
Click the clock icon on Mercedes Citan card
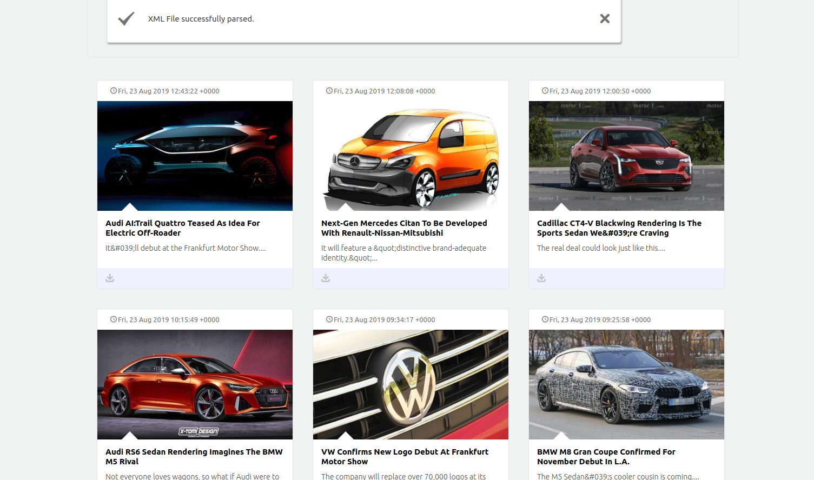[329, 91]
